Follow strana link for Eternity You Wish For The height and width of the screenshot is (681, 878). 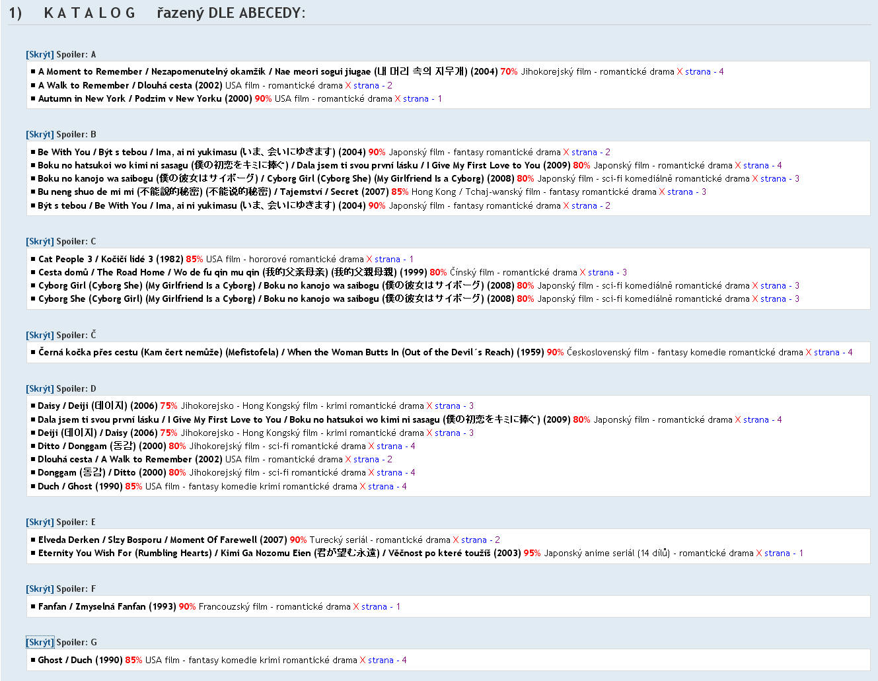777,554
